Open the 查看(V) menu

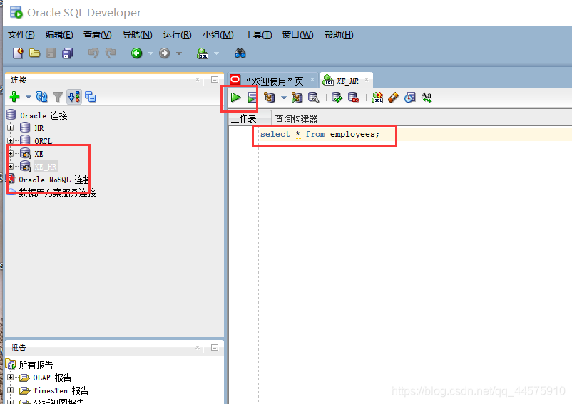[98, 35]
